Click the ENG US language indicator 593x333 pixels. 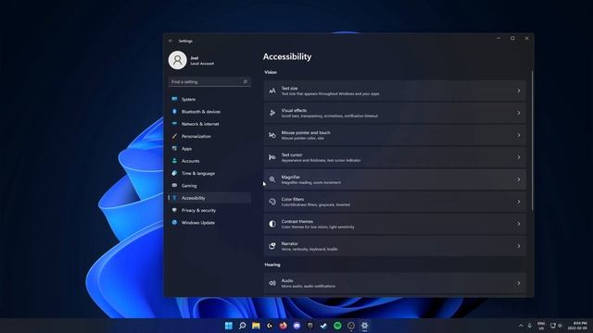coord(541,326)
